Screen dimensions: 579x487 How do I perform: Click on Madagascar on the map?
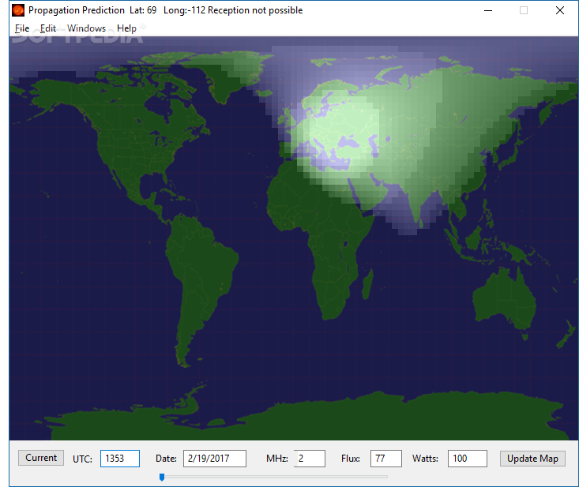tap(367, 285)
